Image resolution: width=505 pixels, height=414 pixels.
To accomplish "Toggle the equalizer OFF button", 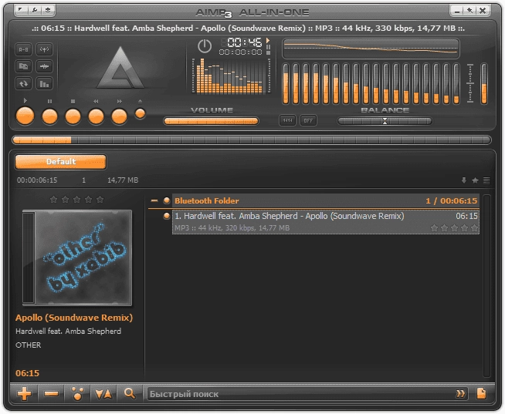I will (309, 120).
